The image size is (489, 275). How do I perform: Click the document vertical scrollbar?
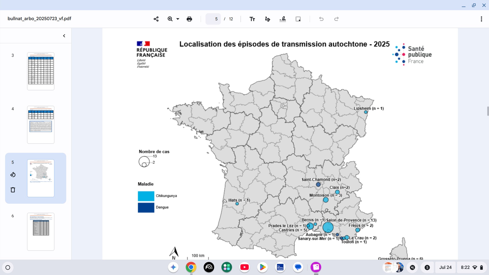pos(488,111)
